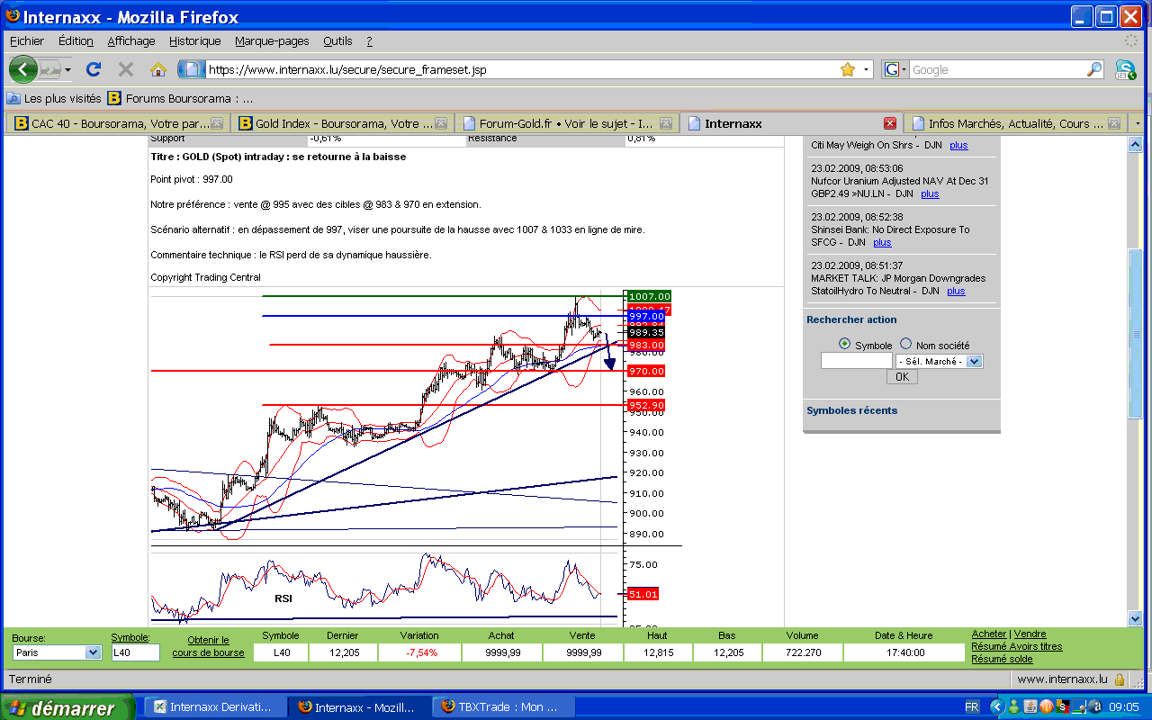
Task: Click the security padlock in status bar
Action: point(1119,679)
